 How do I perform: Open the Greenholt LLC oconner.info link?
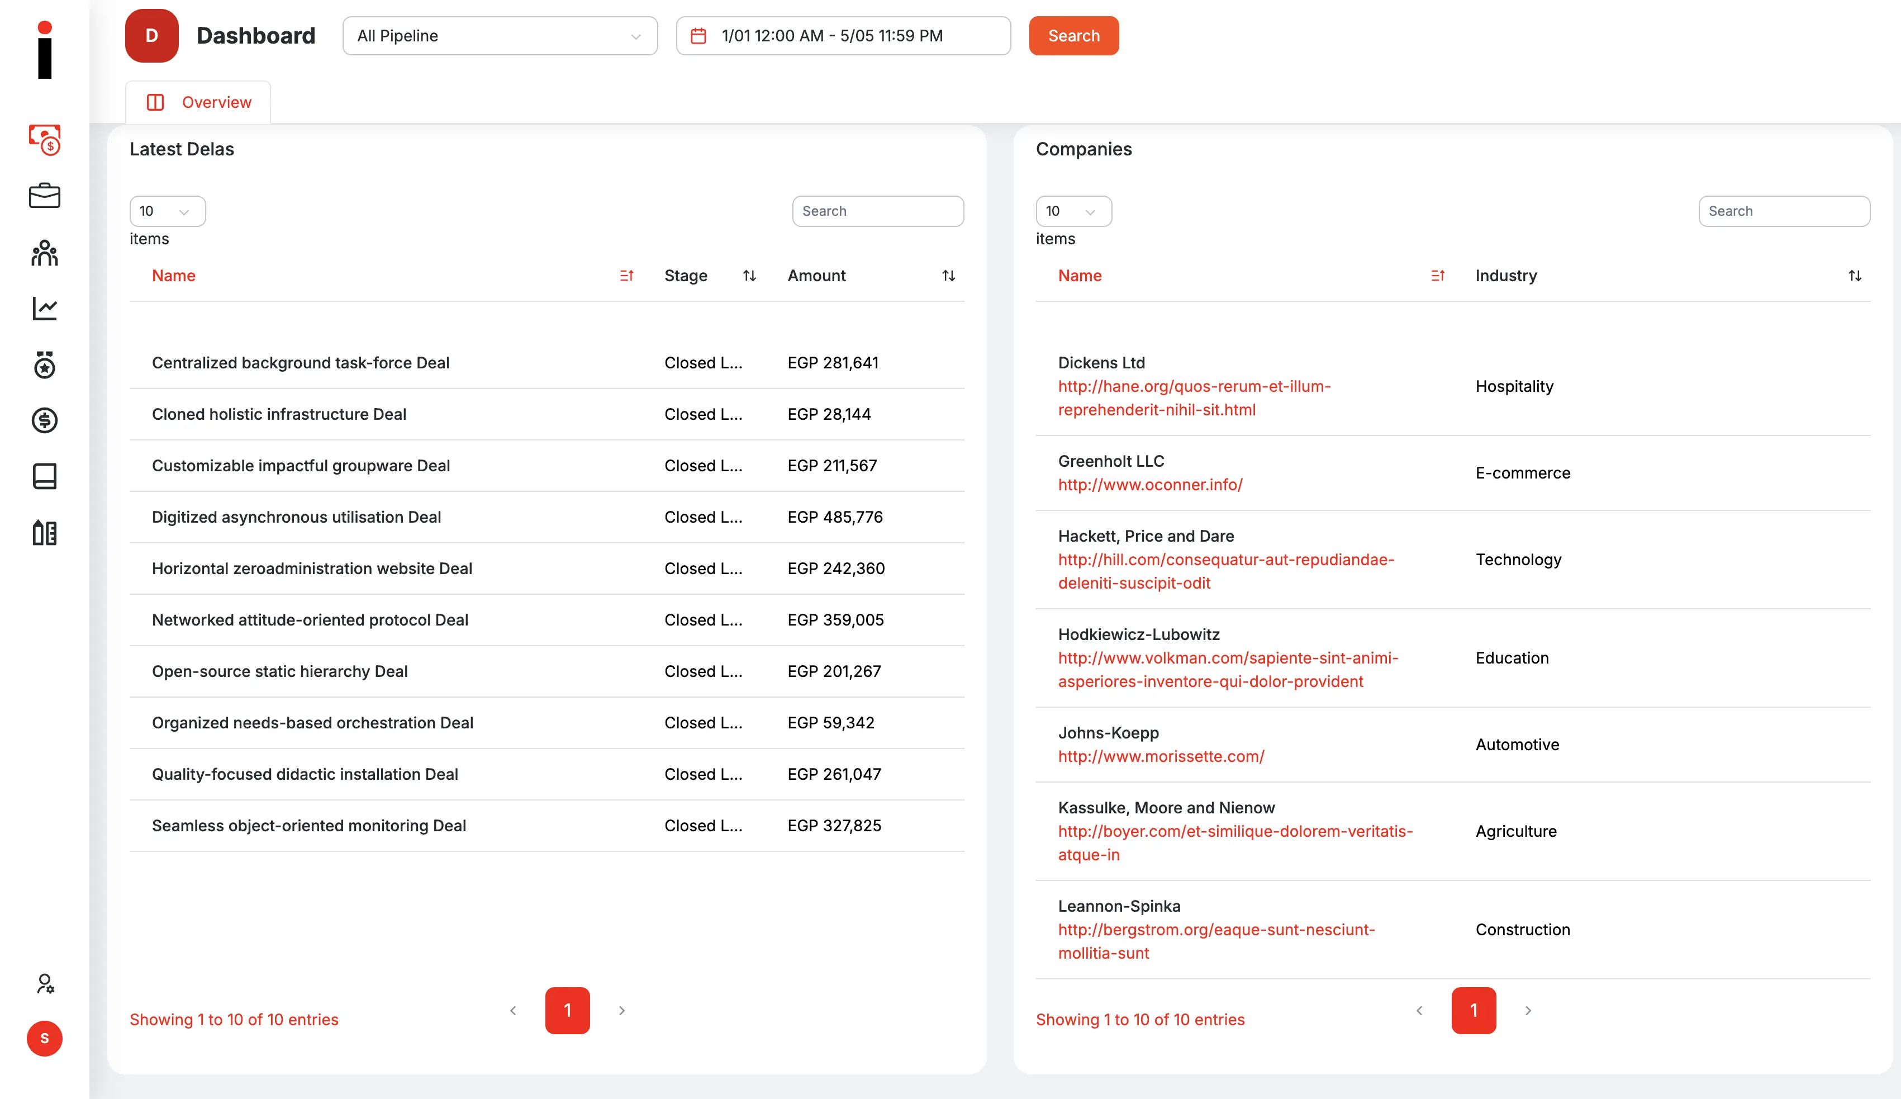click(x=1151, y=485)
